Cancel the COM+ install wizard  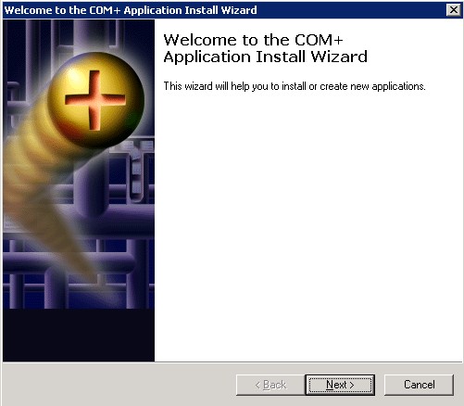(419, 385)
